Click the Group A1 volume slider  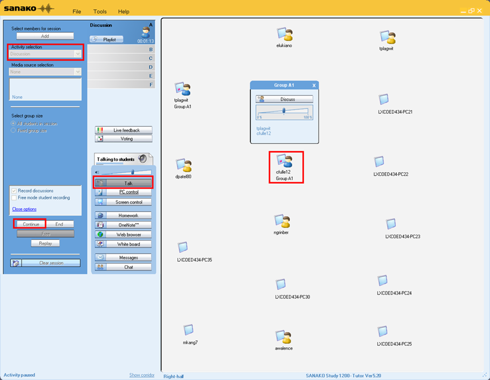pos(284,111)
